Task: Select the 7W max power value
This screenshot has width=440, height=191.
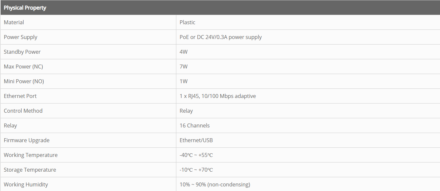Action: click(x=184, y=67)
